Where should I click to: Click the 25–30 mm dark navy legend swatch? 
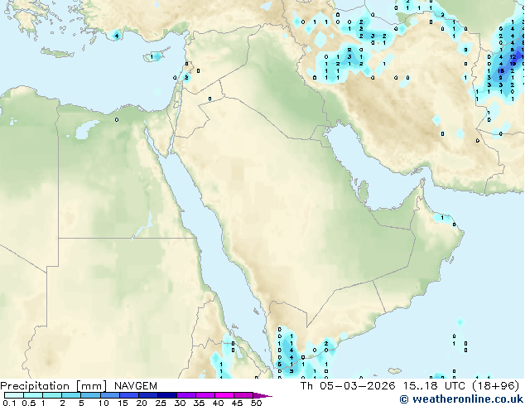[167, 395]
